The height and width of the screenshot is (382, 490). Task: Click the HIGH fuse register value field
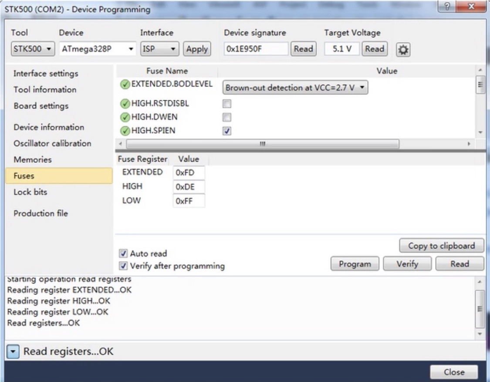[x=189, y=186]
